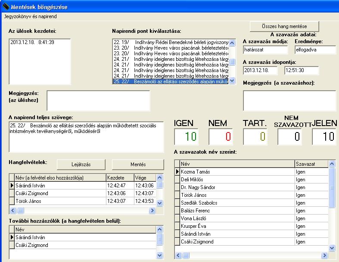Screen dimensions: 339x262
Task: Select agenda item 22. 19/ Indítvány Rédei Benedekné
Action: pyautogui.click(x=171, y=42)
